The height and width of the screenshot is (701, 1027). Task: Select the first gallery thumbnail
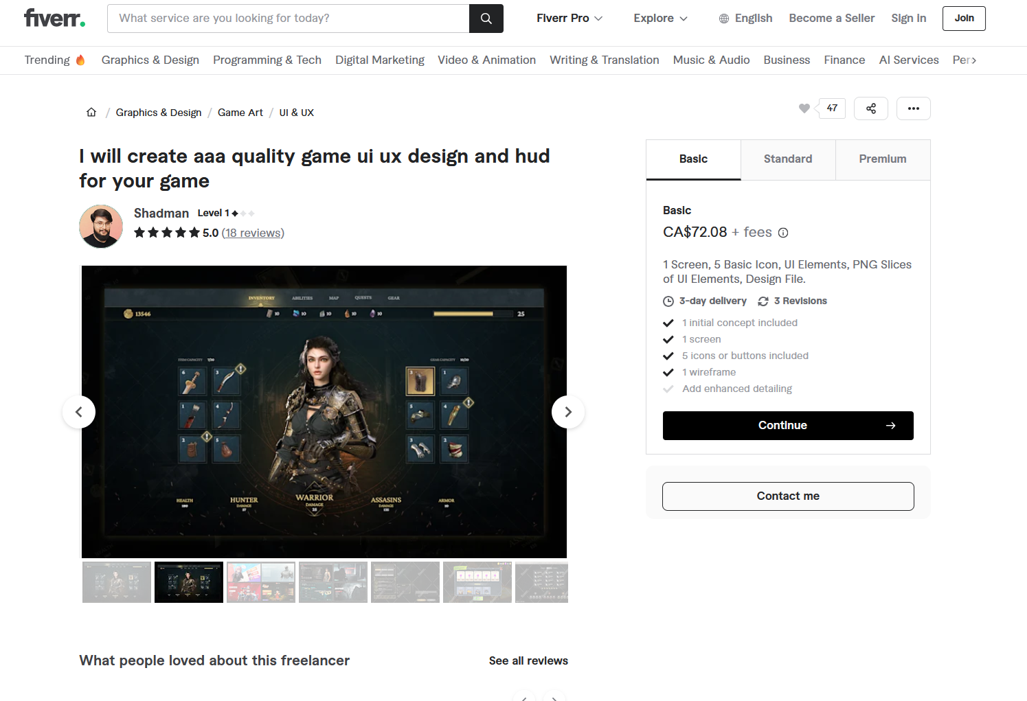[117, 582]
